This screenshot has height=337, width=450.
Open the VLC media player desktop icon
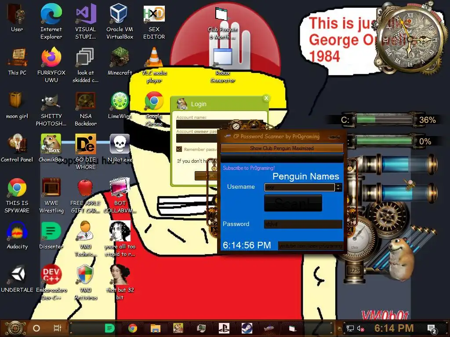(154, 65)
